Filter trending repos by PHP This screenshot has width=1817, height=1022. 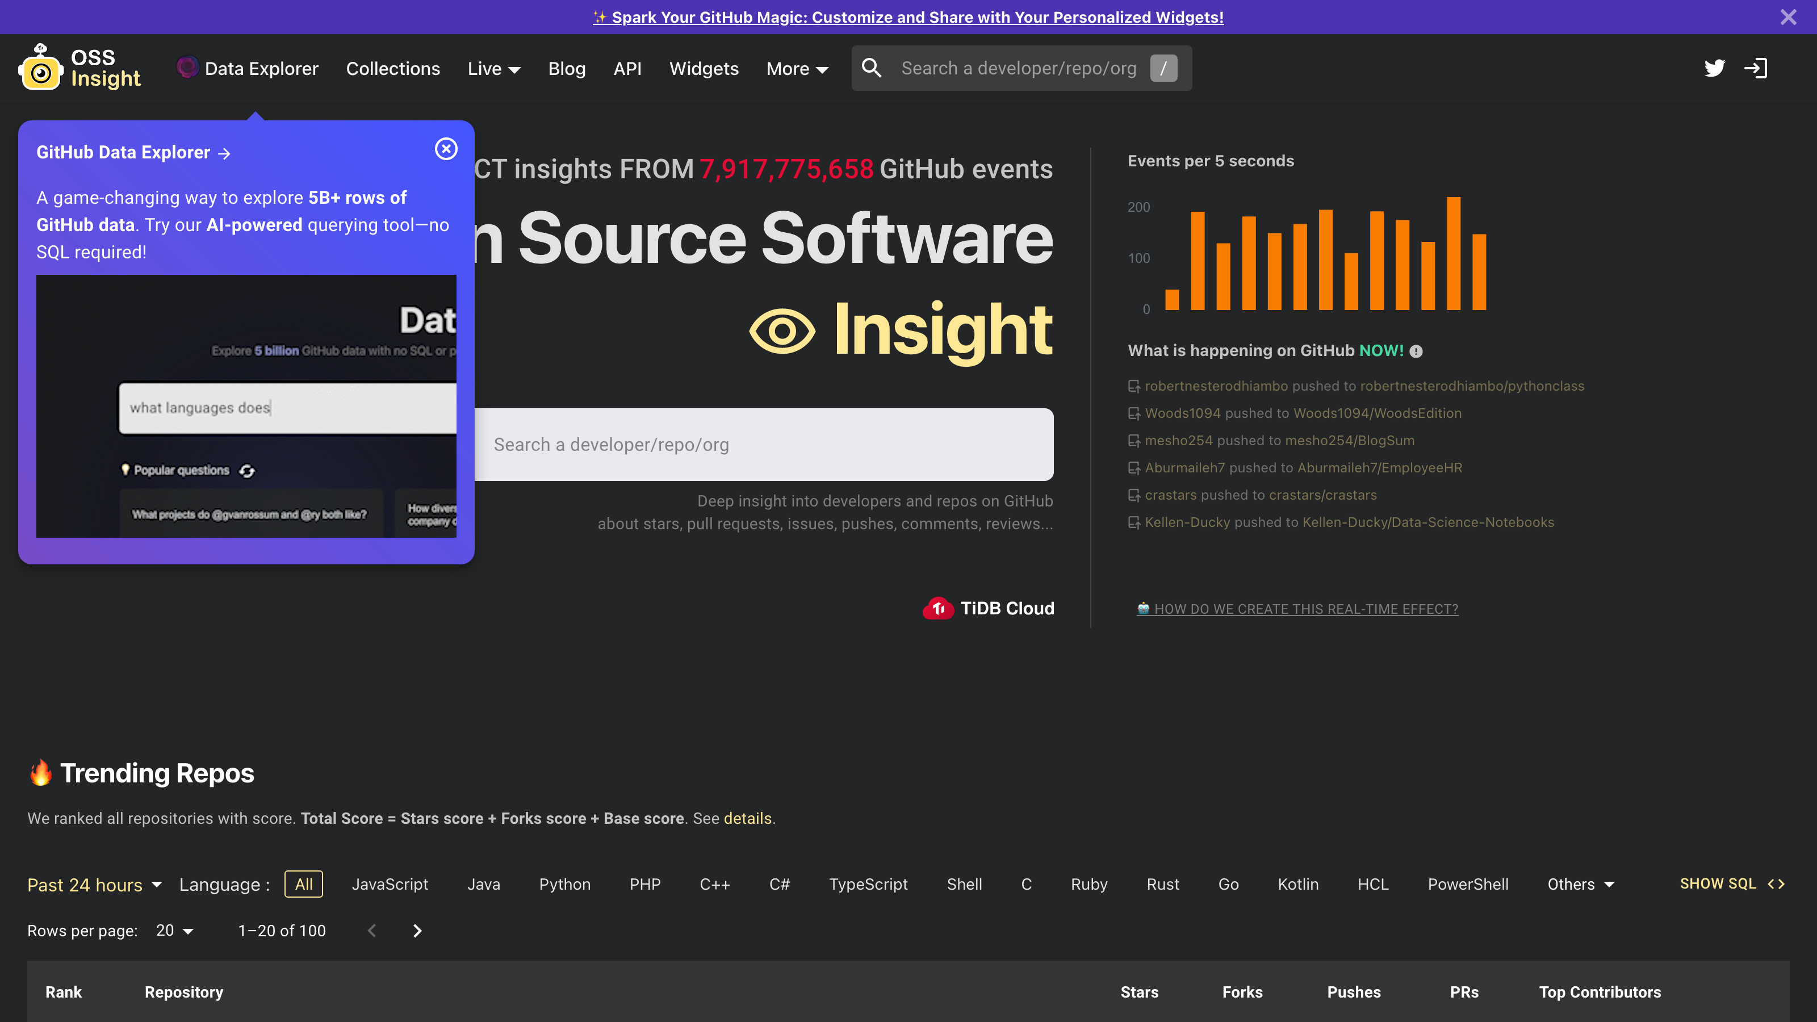click(644, 885)
